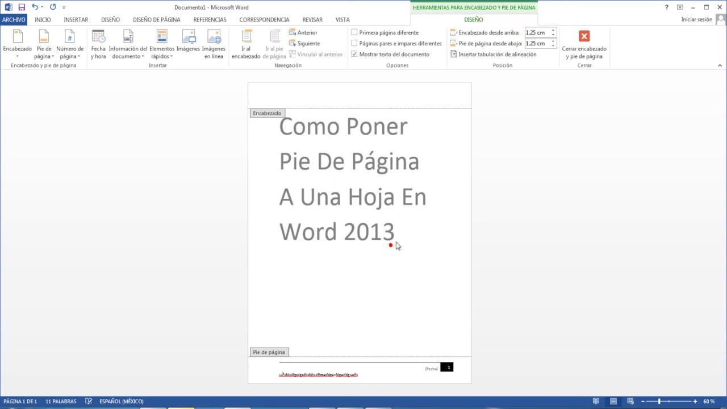Click 60 % zoom level
The image size is (727, 409).
click(709, 401)
